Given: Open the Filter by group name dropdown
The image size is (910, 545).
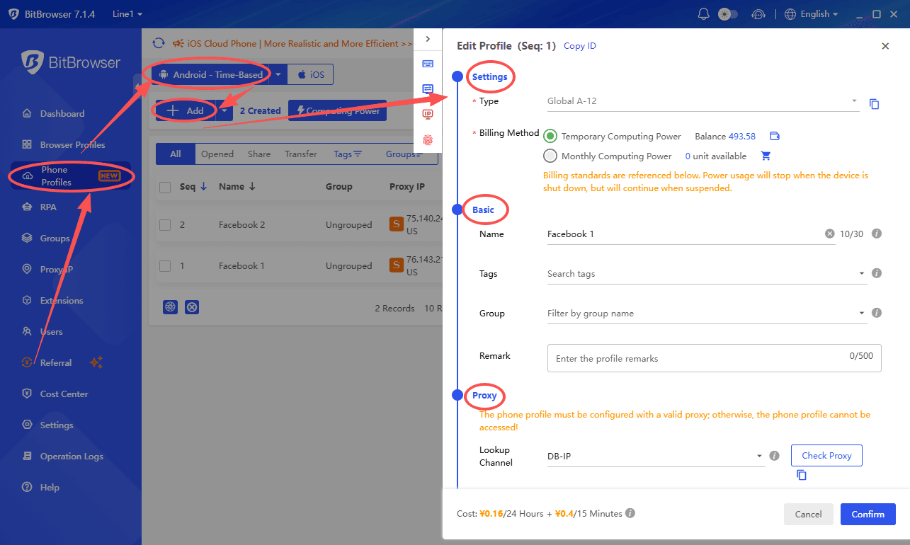Looking at the screenshot, I should pos(707,314).
